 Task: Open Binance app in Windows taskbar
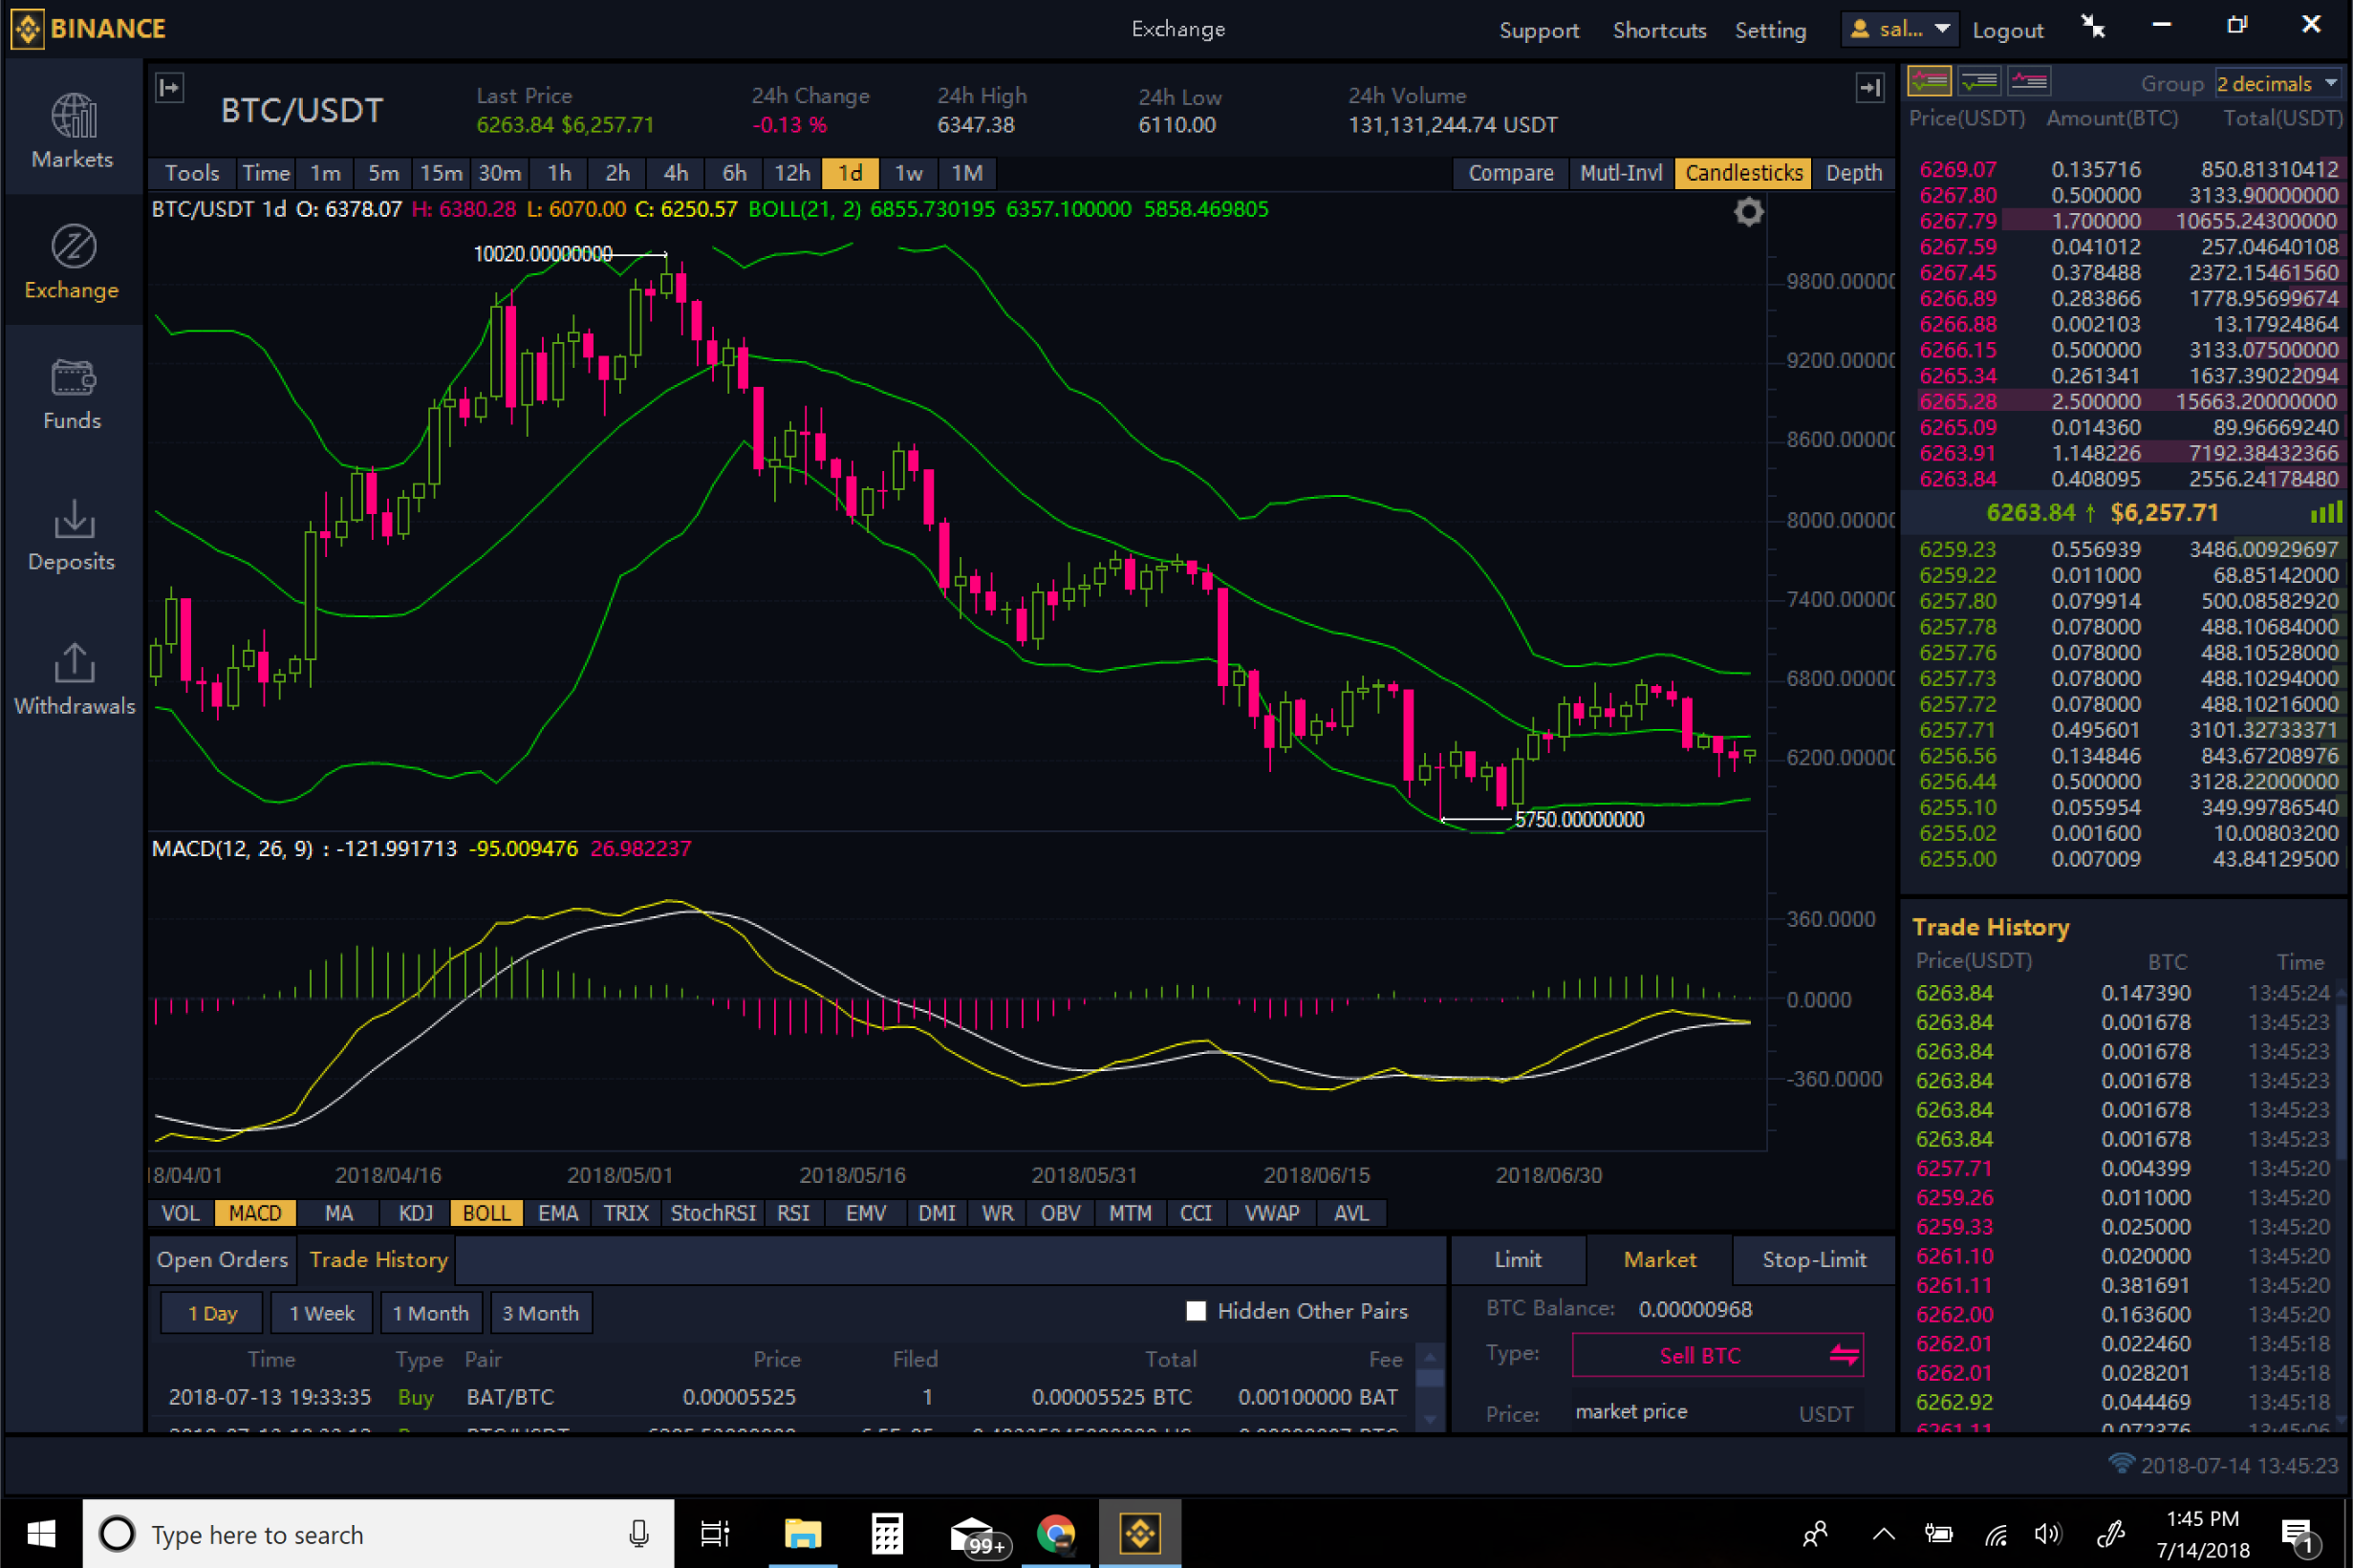[1139, 1533]
